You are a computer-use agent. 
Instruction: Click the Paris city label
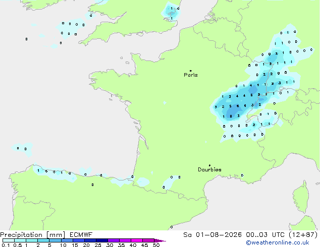(x=191, y=75)
